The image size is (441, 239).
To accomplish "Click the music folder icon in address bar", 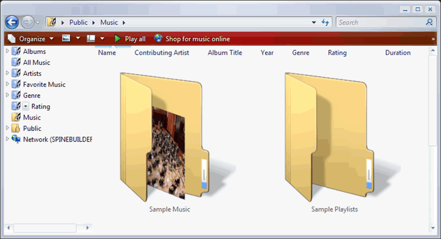I will 52,22.
